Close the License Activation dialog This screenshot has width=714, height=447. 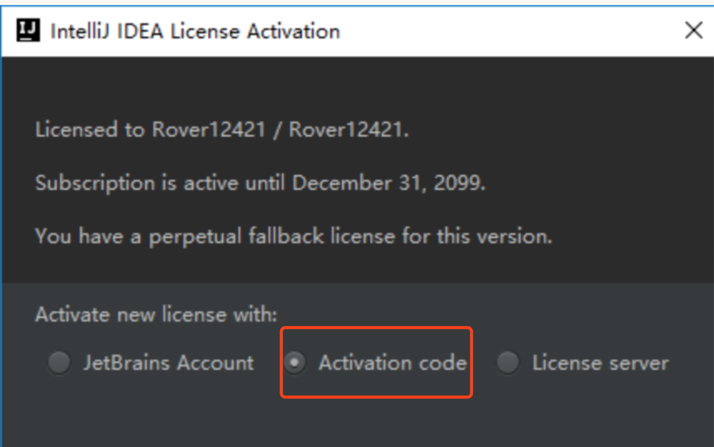(694, 30)
